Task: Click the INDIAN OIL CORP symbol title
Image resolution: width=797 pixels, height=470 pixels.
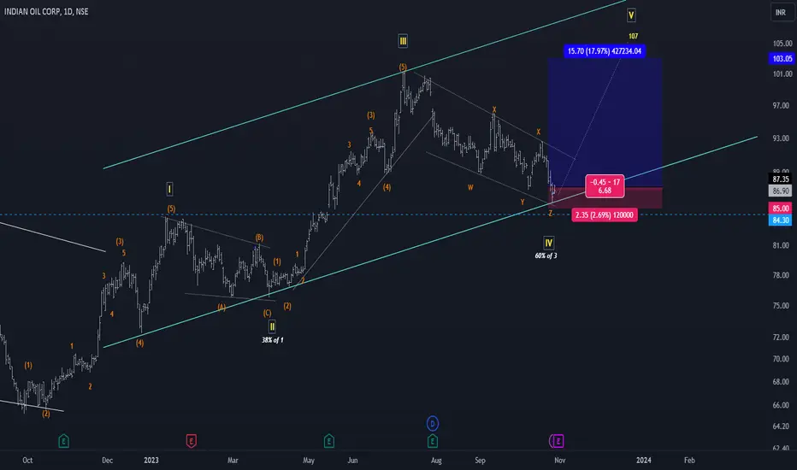Action: click(x=46, y=11)
